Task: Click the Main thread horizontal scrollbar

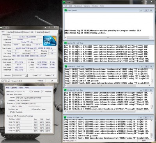Action: tap(108, 37)
